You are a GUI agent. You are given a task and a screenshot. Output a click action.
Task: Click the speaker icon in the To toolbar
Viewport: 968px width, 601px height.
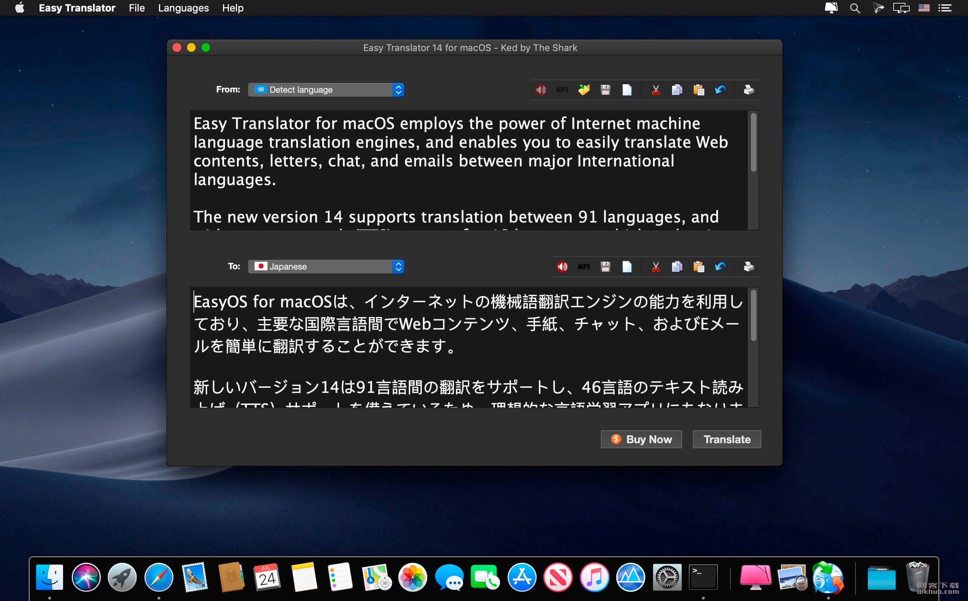coord(562,267)
